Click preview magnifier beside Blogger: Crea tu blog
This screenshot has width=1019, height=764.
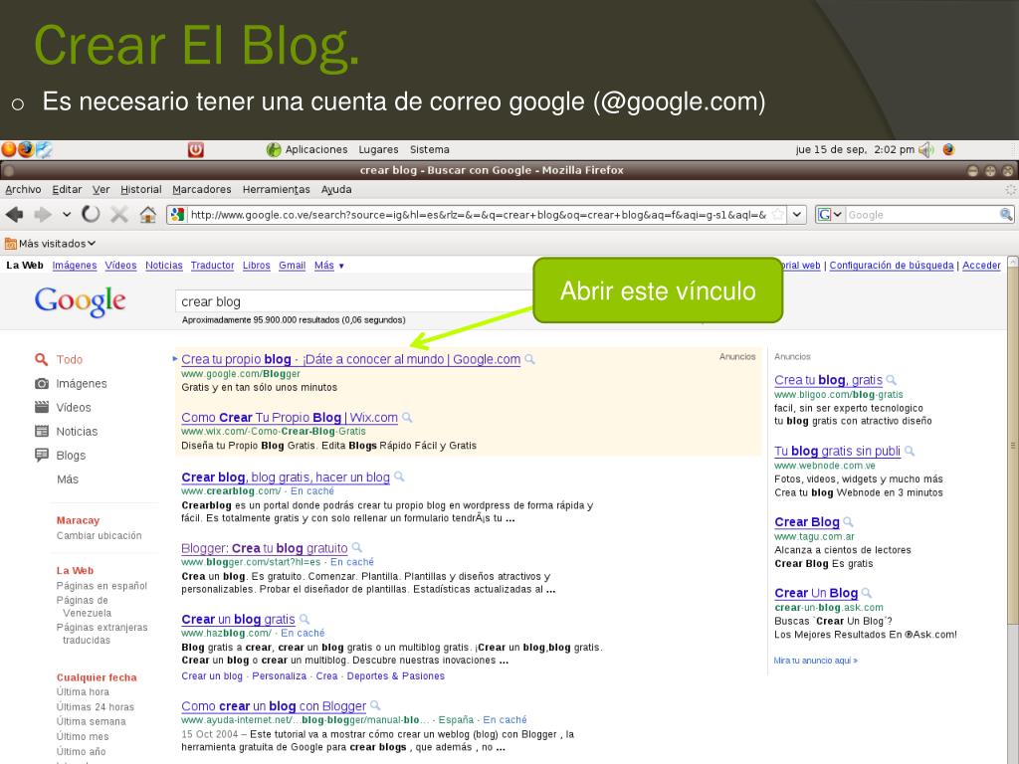coord(357,548)
